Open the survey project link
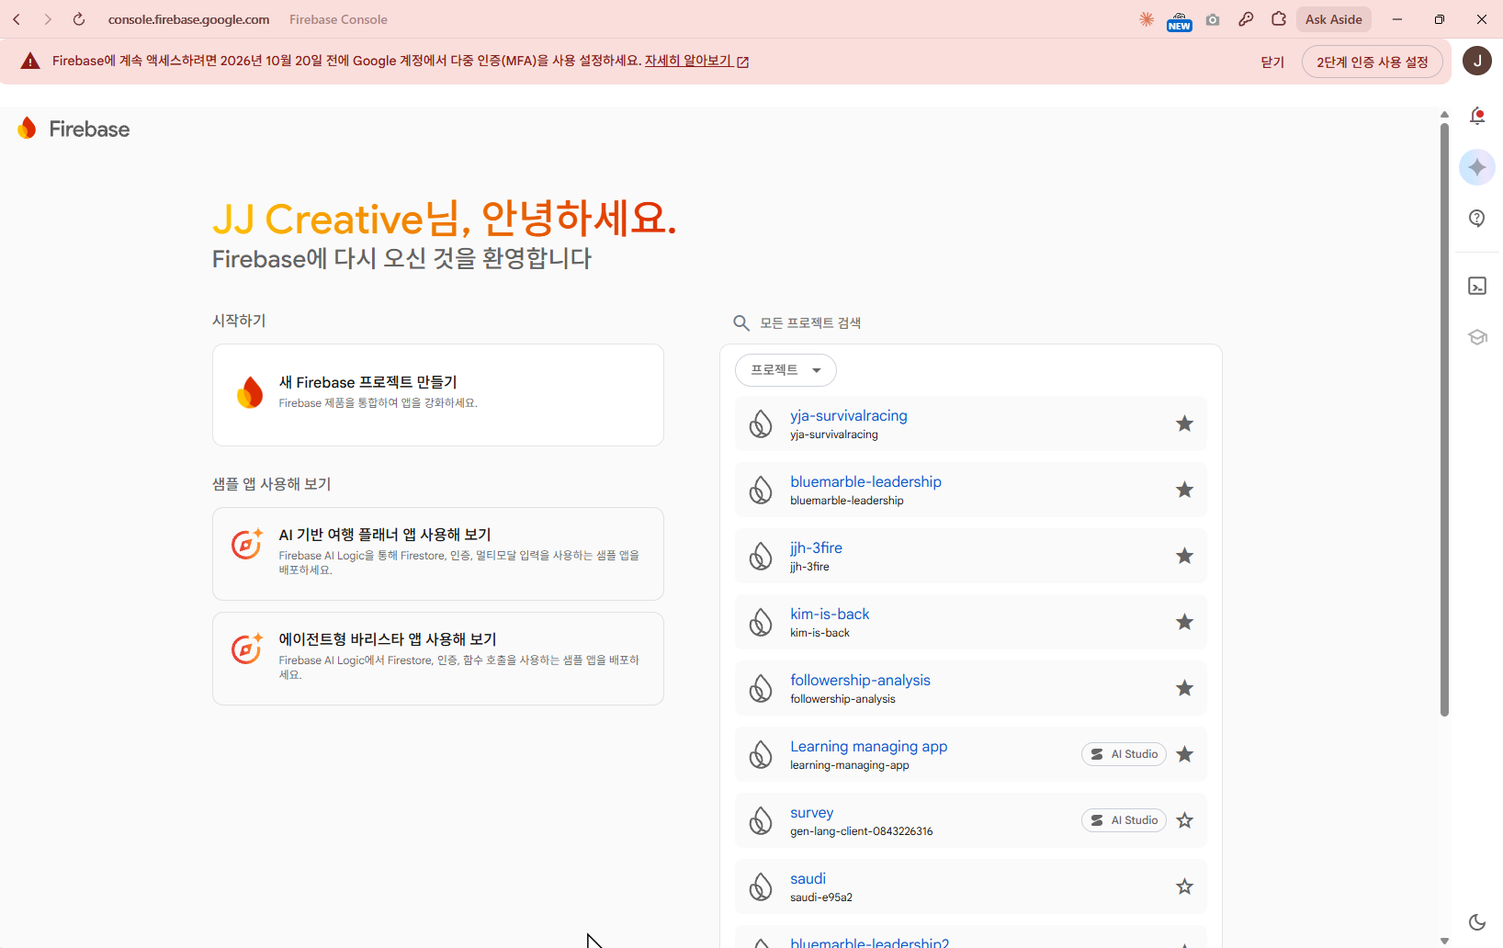1503x948 pixels. click(812, 812)
